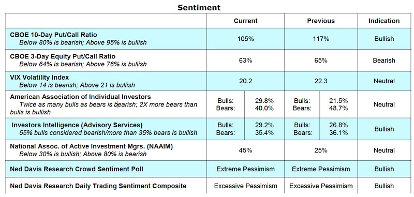Select Investors Intelligence (Advisory Services) label

pos(77,125)
